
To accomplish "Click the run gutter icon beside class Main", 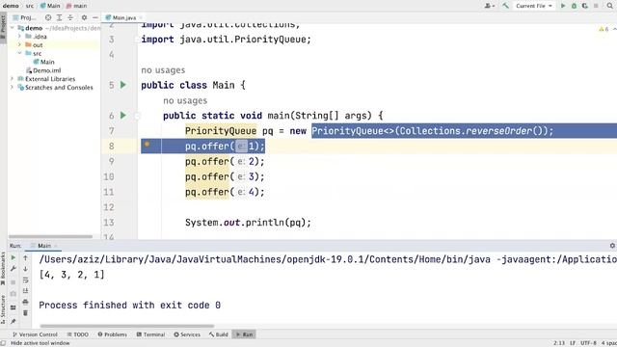I will 123,85.
